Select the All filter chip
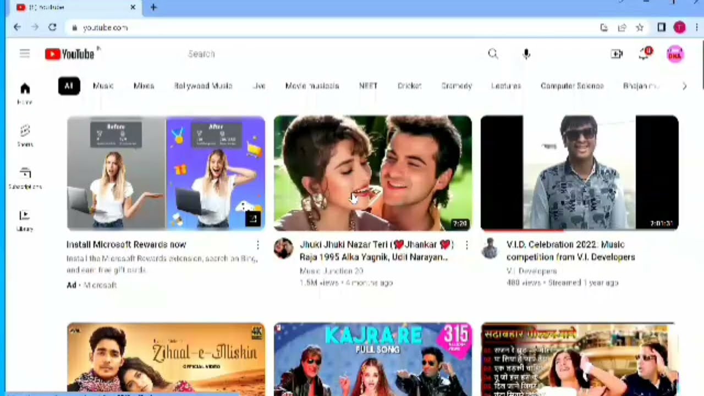This screenshot has width=704, height=396. 69,86
